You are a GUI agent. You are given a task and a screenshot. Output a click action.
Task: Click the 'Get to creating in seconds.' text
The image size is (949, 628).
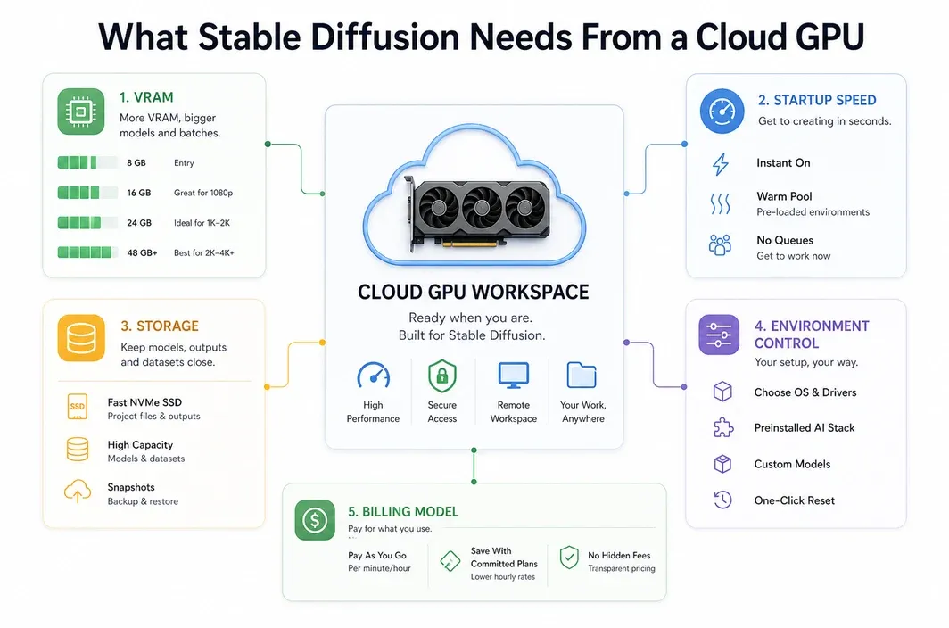click(x=825, y=121)
